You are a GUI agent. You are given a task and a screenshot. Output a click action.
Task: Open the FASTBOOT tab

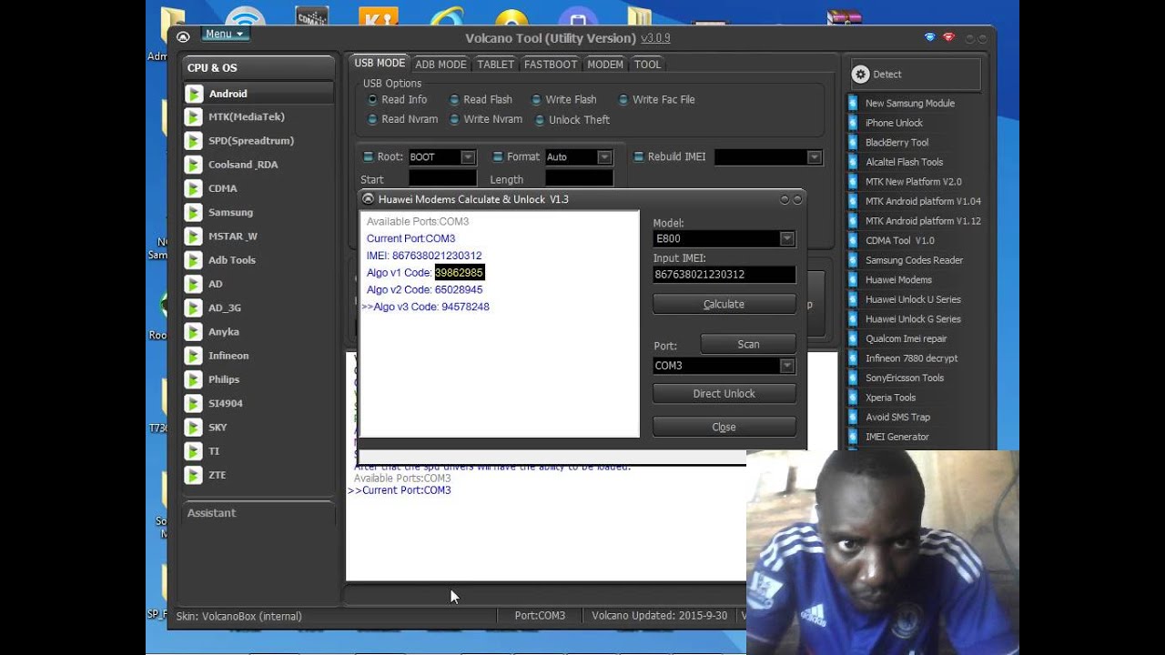551,65
